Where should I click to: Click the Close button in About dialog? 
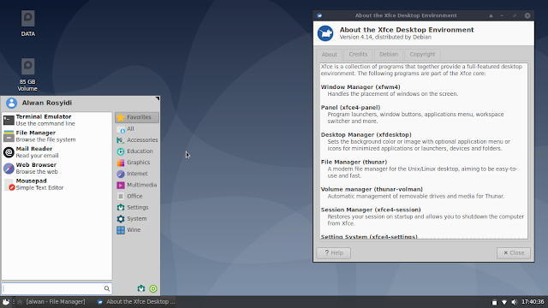(x=514, y=253)
